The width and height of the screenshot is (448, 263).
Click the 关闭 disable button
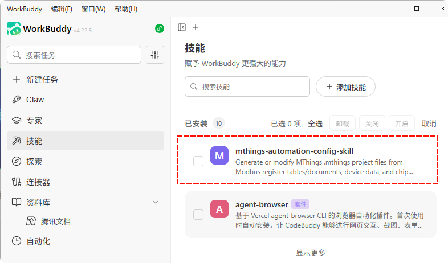372,123
